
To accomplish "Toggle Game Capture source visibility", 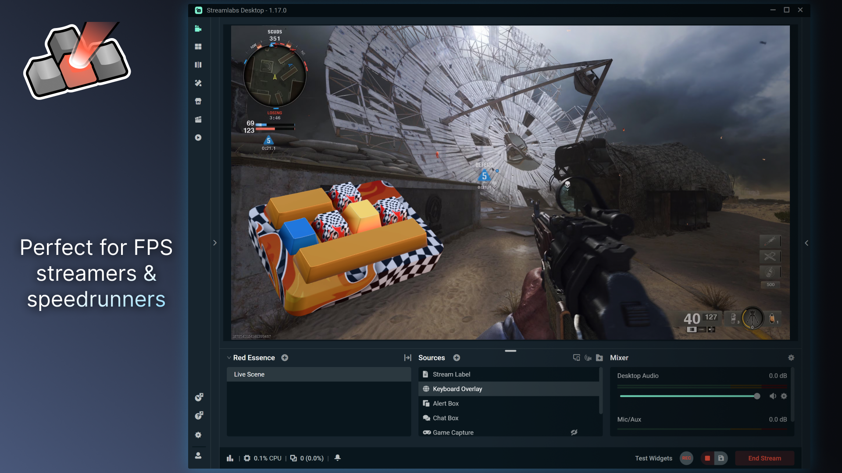I will click(x=574, y=432).
